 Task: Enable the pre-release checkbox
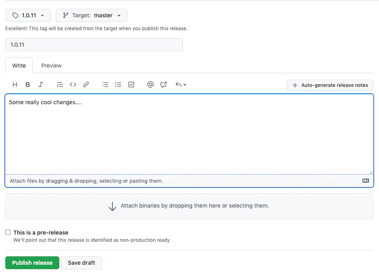point(8,232)
